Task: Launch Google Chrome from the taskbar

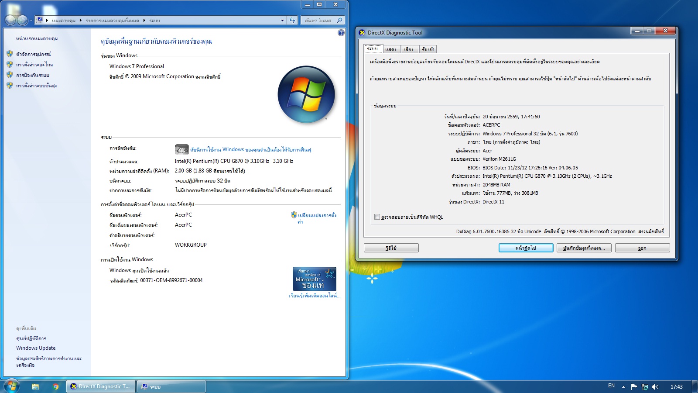Action: point(55,386)
